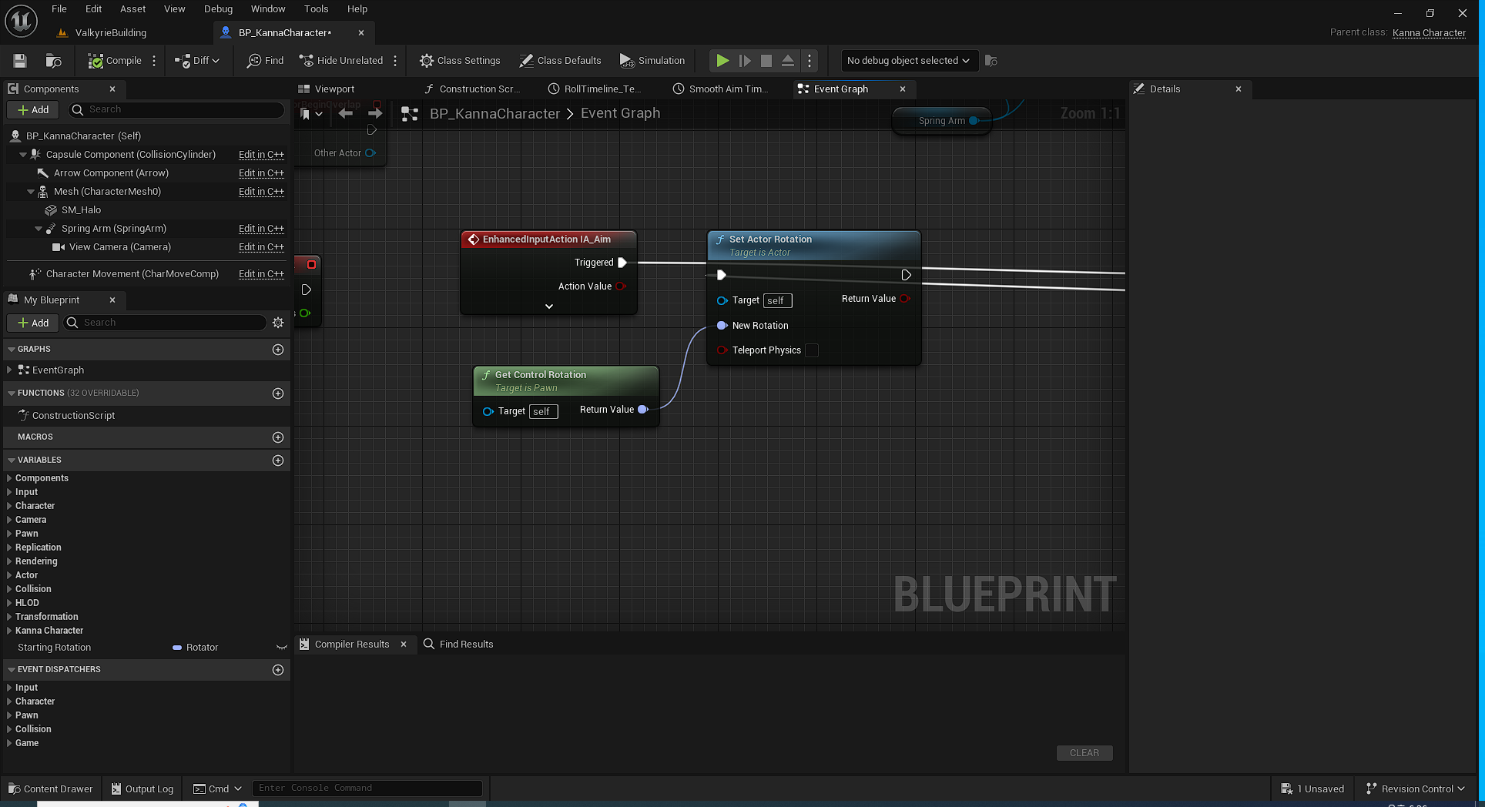Navigate back in graph history
The width and height of the screenshot is (1485, 807).
(x=346, y=114)
